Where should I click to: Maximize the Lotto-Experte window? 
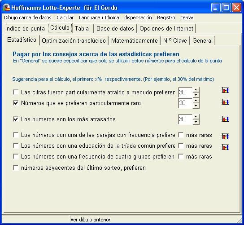click(226, 8)
